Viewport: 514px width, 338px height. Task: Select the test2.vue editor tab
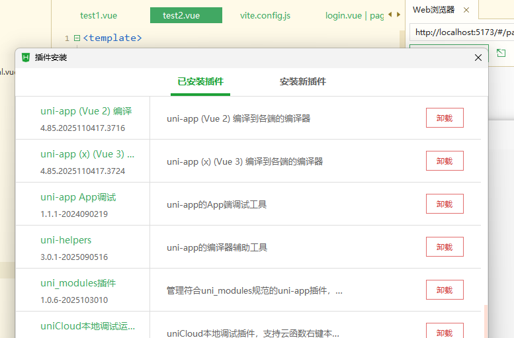click(186, 15)
